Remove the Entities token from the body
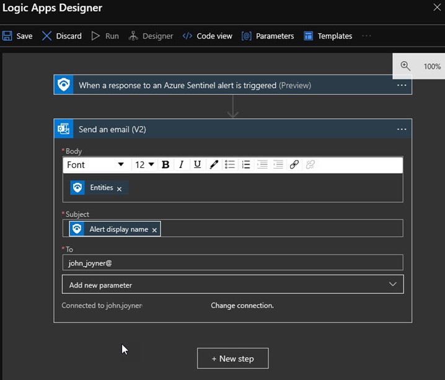This screenshot has height=380, width=445. click(x=120, y=188)
